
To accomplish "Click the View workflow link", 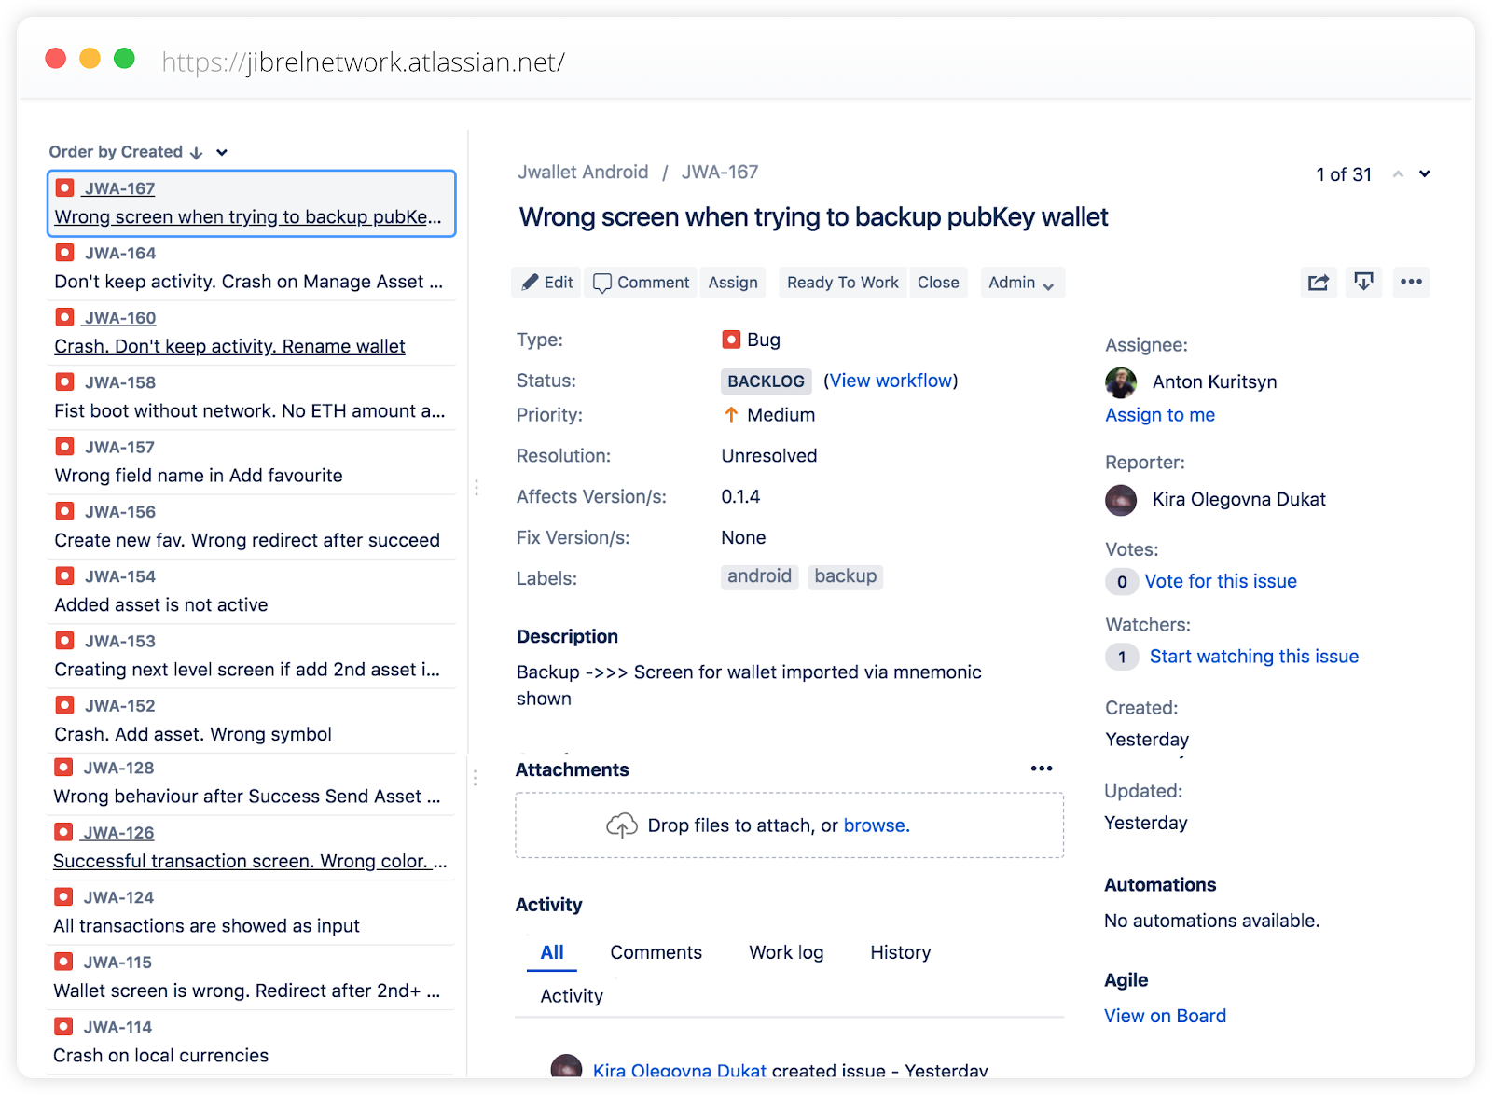I will (x=891, y=381).
